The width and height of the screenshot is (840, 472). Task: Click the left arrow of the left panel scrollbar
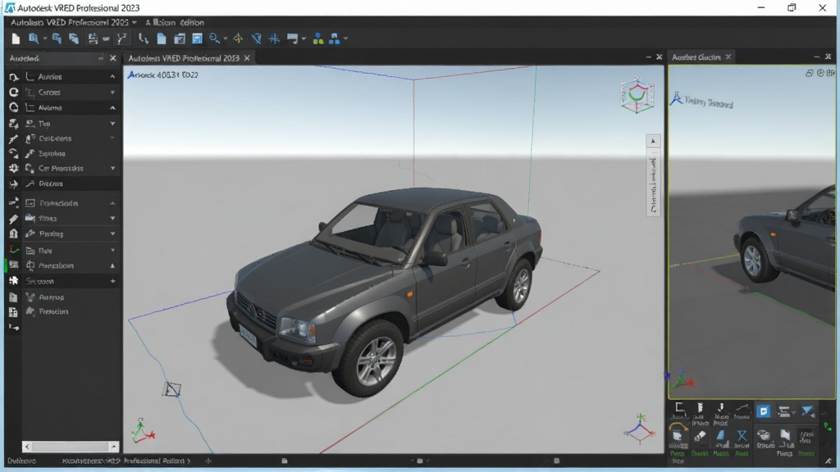(x=27, y=446)
